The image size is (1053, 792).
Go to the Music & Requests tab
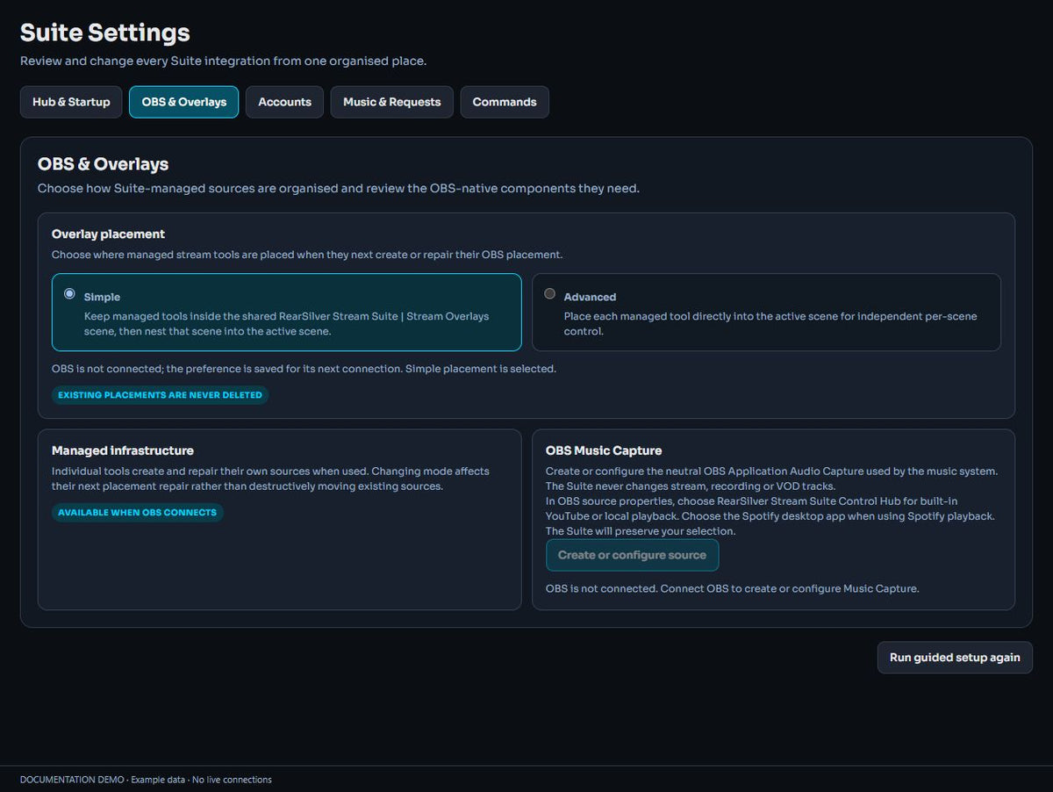pyautogui.click(x=391, y=102)
